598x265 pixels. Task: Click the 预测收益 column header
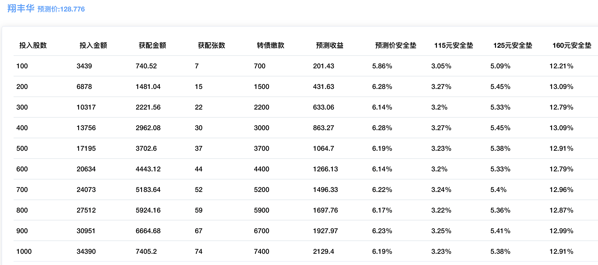pos(330,45)
